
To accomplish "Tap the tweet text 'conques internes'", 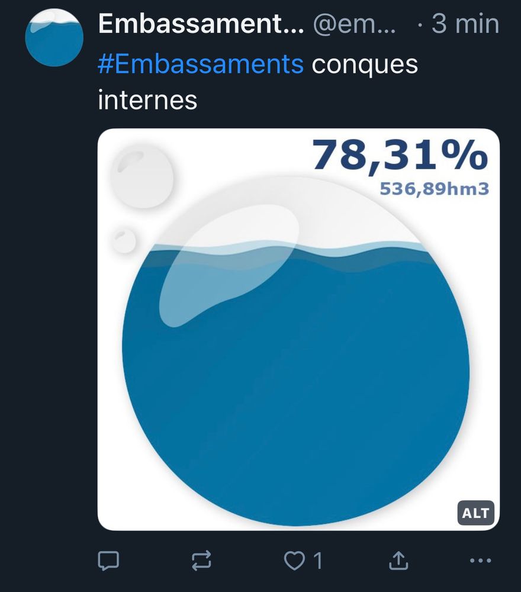I will (x=258, y=82).
